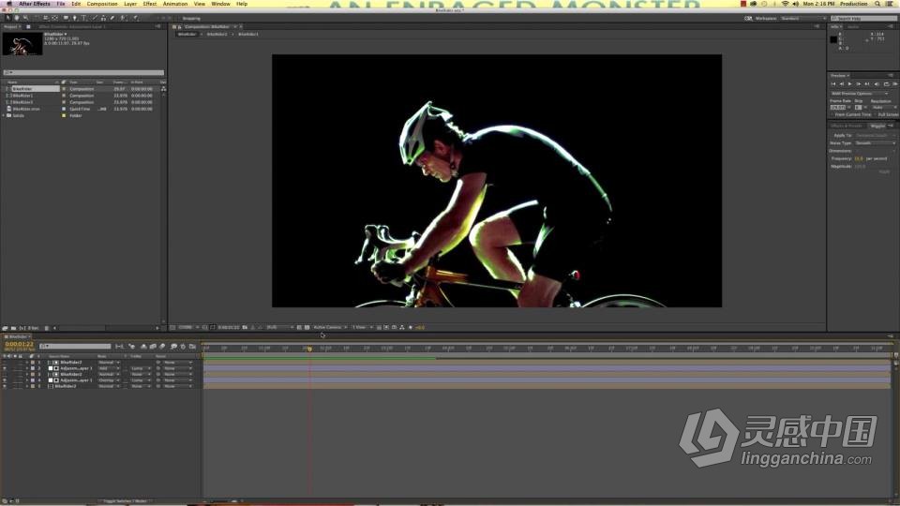The image size is (900, 506).
Task: Click the New Folder icon in Project panel
Action: tap(13, 328)
